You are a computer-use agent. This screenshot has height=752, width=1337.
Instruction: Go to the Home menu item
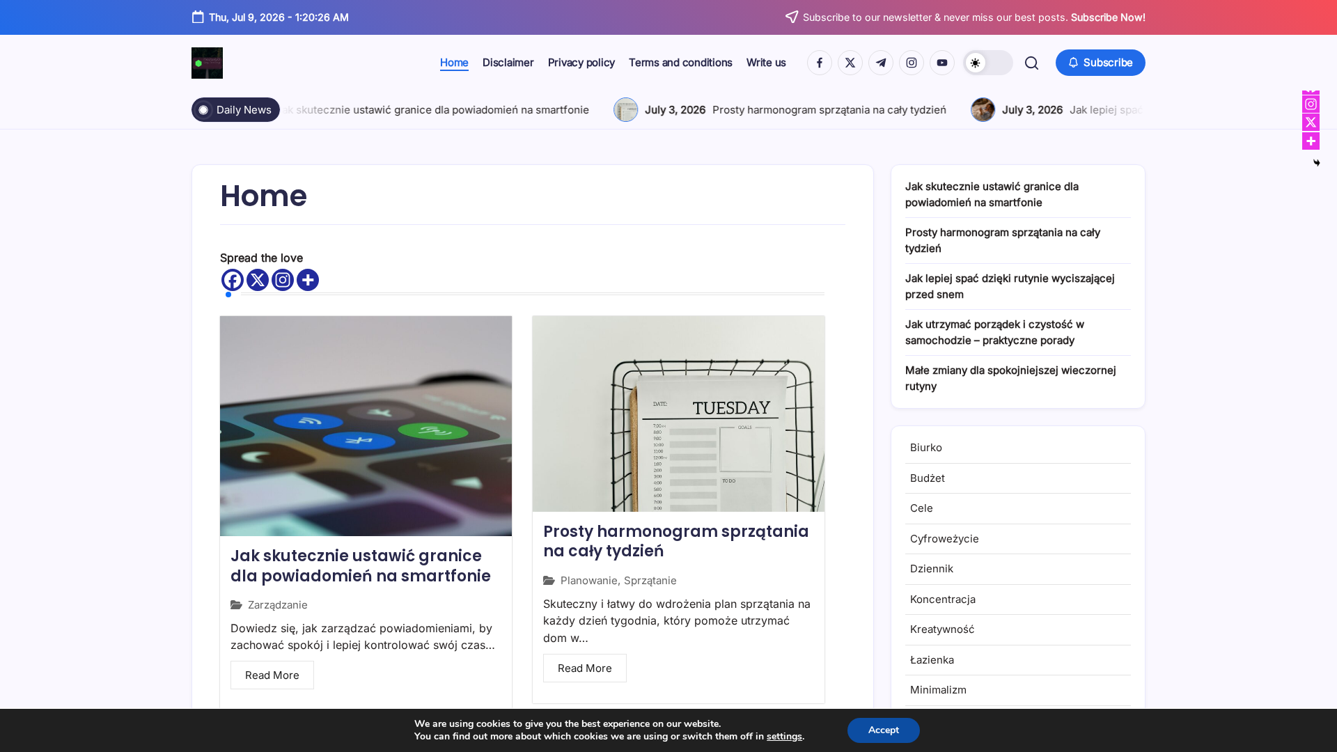point(454,63)
